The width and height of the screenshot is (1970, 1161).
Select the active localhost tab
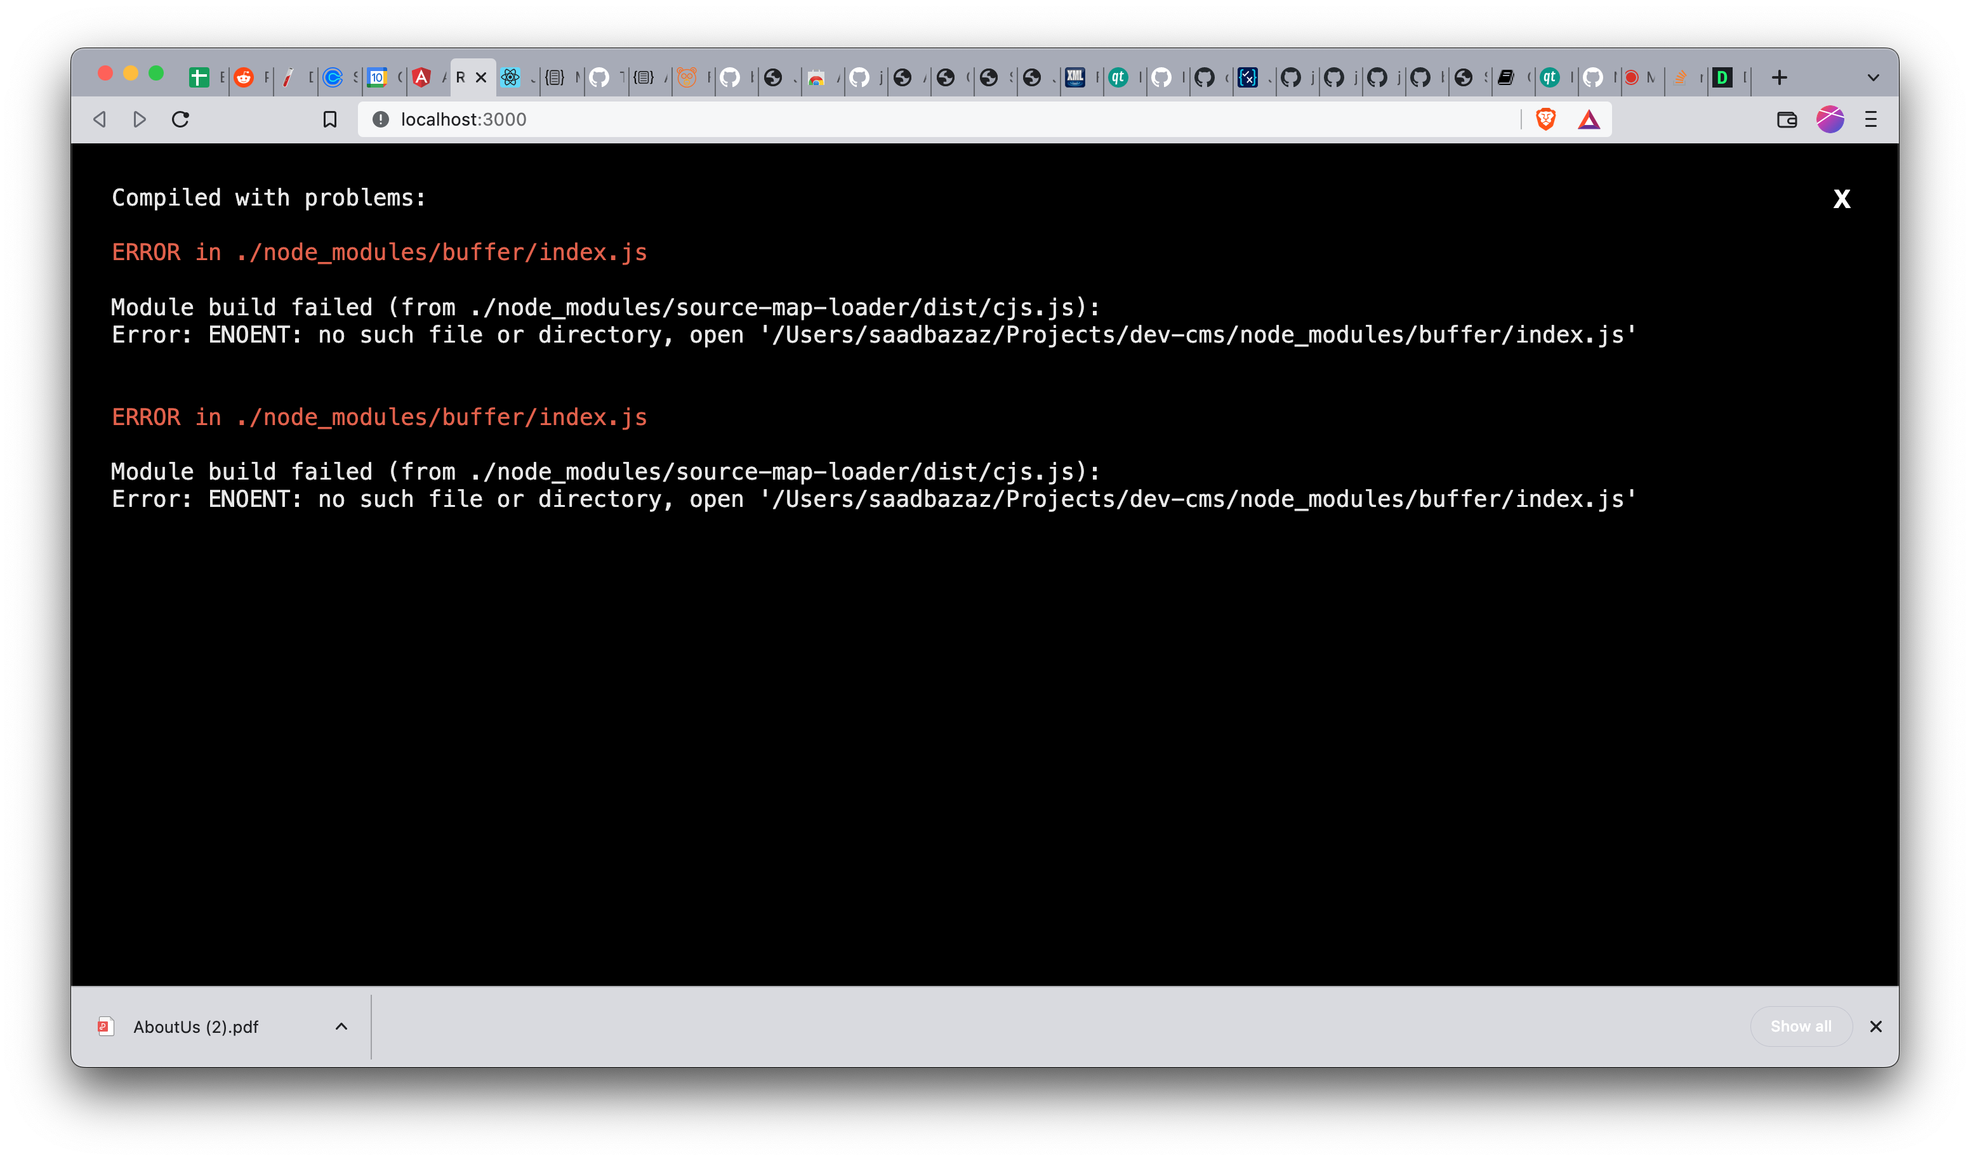coord(462,77)
